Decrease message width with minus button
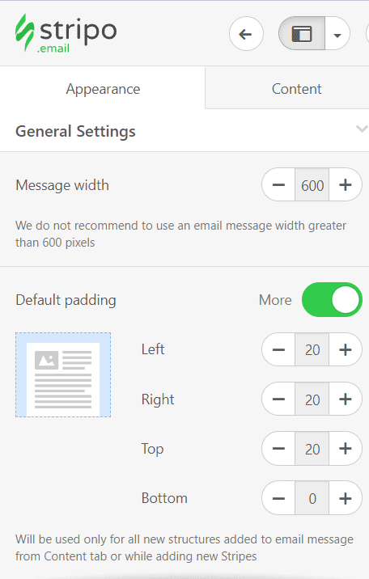Screen dimensions: 369x579 point(278,184)
